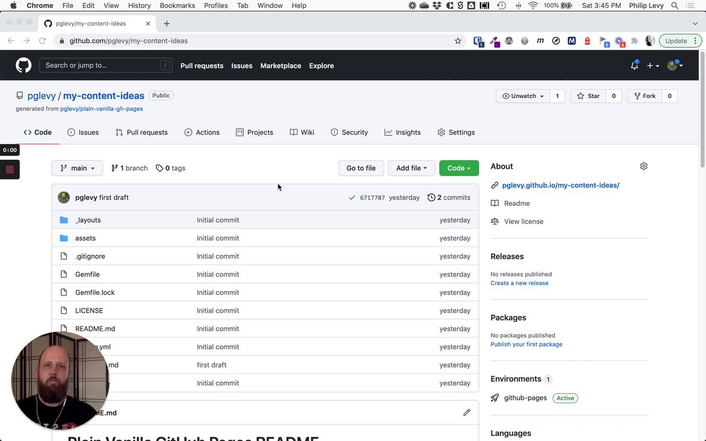Viewport: 706px width, 441px height.
Task: Open the plus create-new menu
Action: 653,66
